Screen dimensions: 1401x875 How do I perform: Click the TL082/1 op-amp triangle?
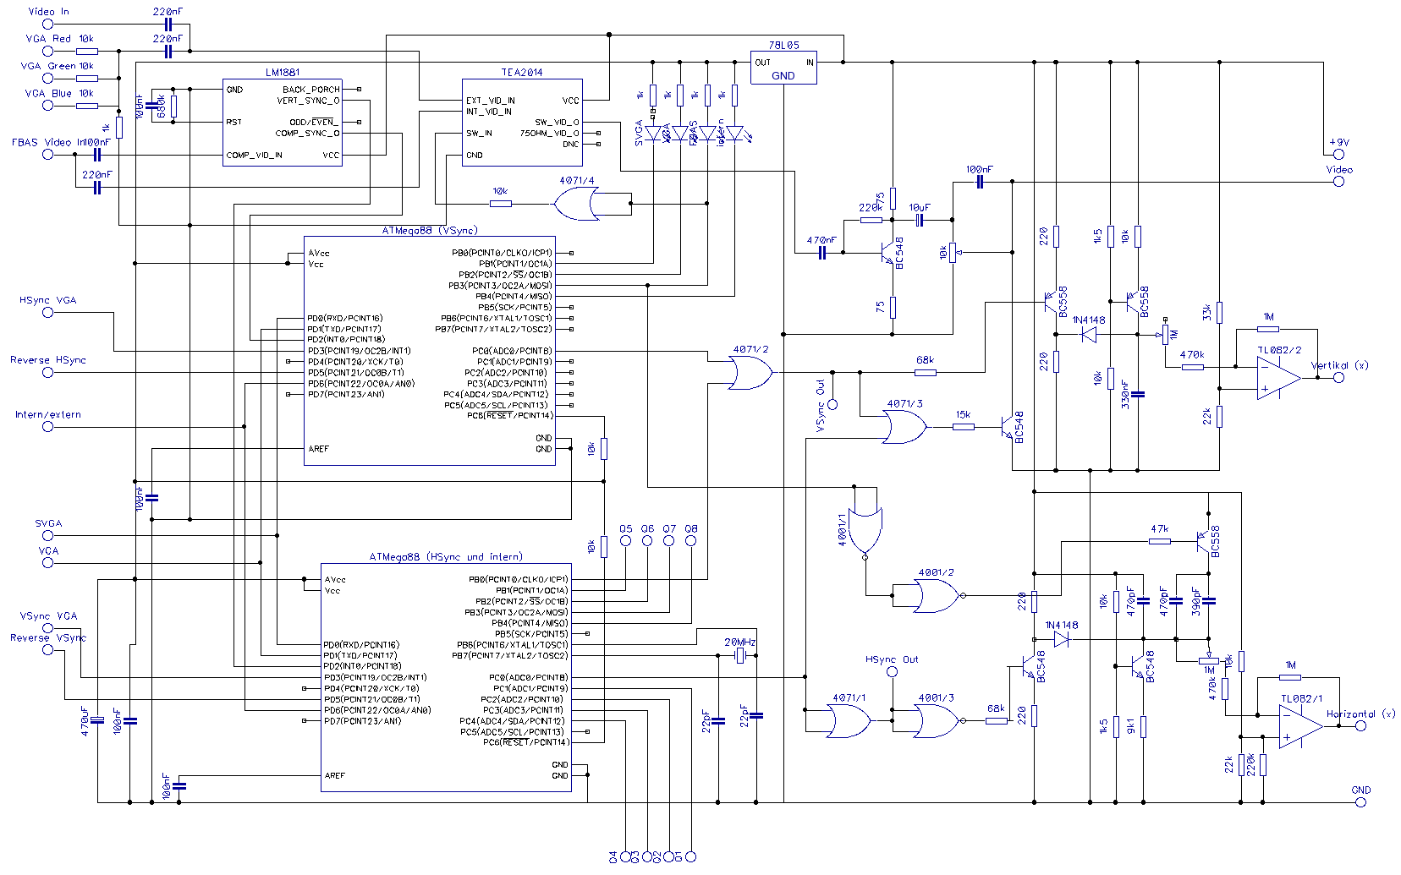tap(1299, 726)
